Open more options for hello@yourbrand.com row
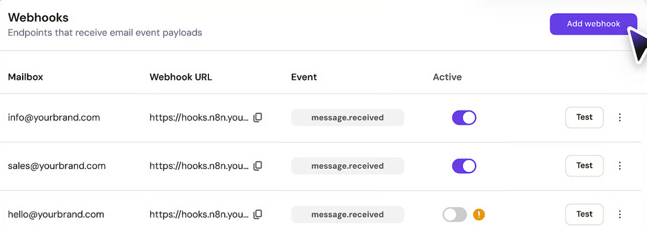Viewport: 647px width, 231px height. tap(619, 214)
